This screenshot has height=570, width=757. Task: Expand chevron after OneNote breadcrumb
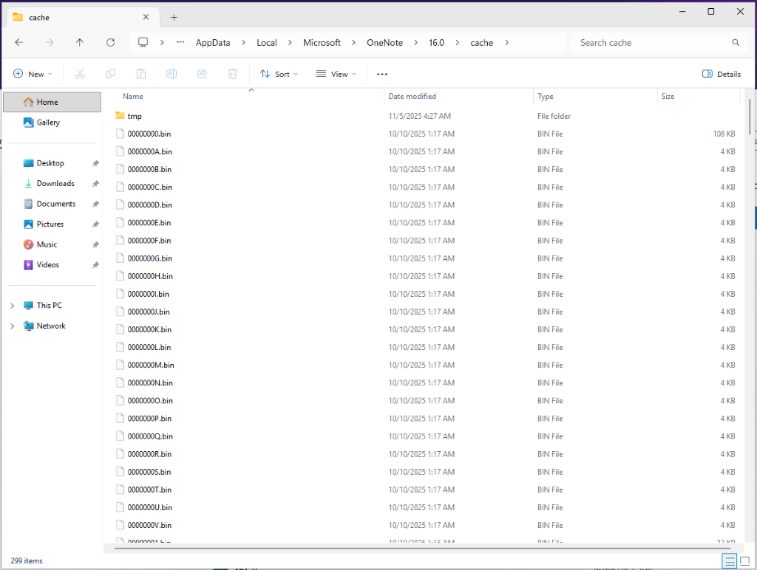(x=415, y=42)
